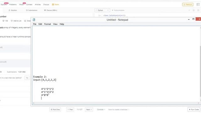
Task: Click the line "4^0^0" in Notepad
Action: click(x=45, y=95)
